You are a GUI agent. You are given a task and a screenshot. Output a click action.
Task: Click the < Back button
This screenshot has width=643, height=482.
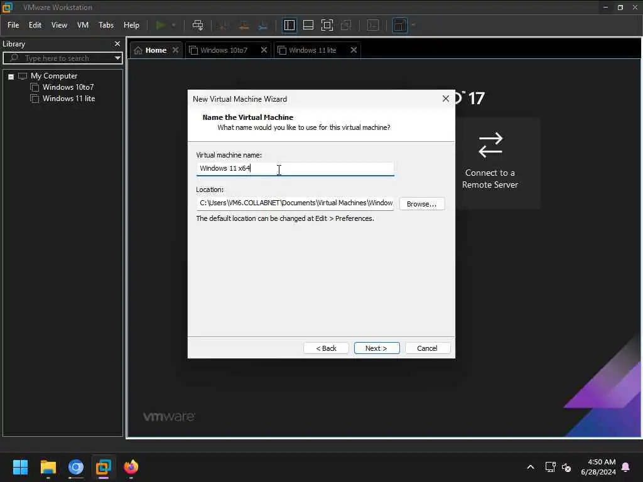click(326, 348)
